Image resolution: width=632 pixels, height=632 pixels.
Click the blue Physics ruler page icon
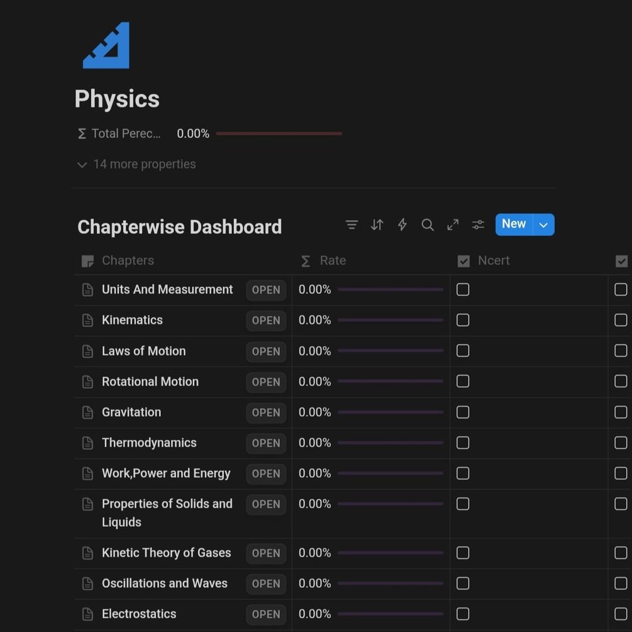[x=106, y=45]
